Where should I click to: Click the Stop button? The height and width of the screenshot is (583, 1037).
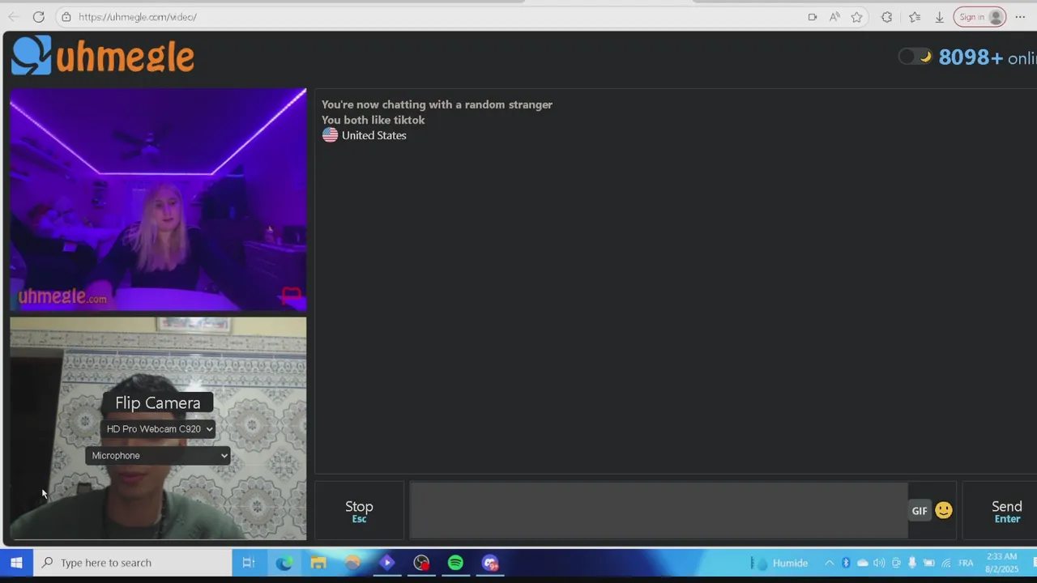pos(359,511)
